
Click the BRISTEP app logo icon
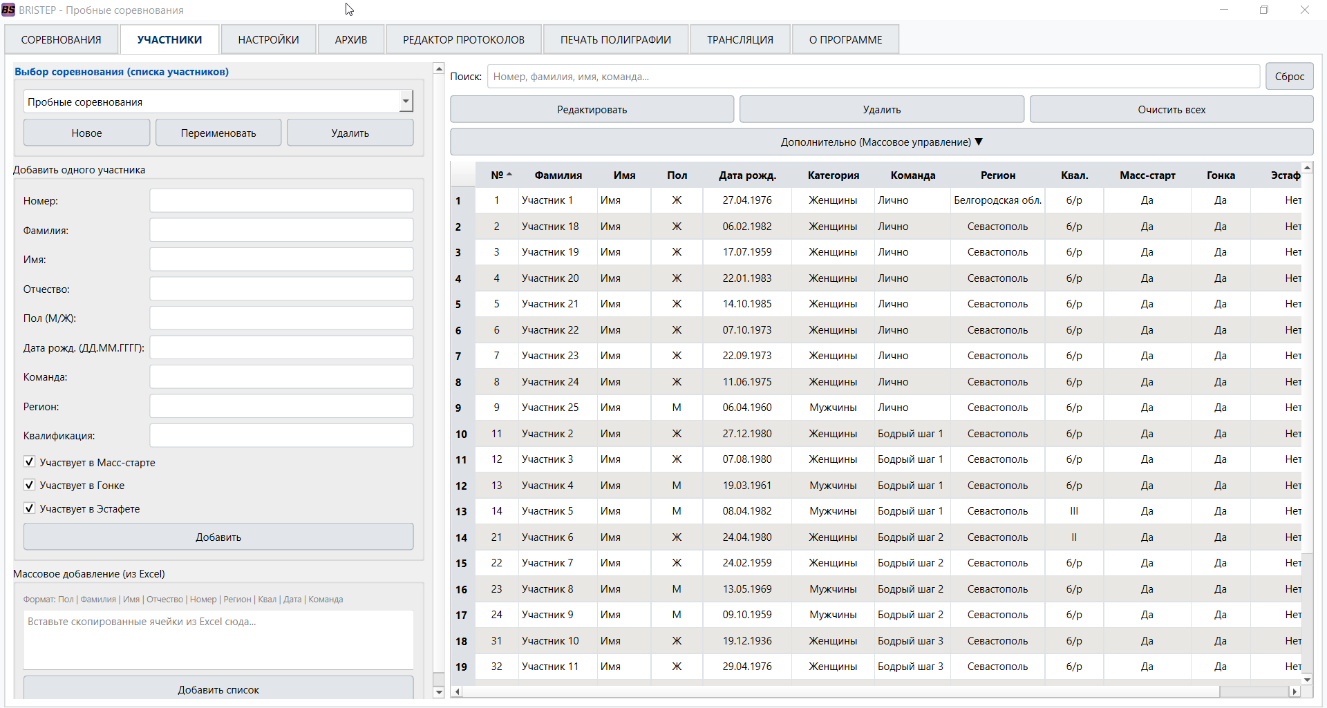[x=10, y=10]
